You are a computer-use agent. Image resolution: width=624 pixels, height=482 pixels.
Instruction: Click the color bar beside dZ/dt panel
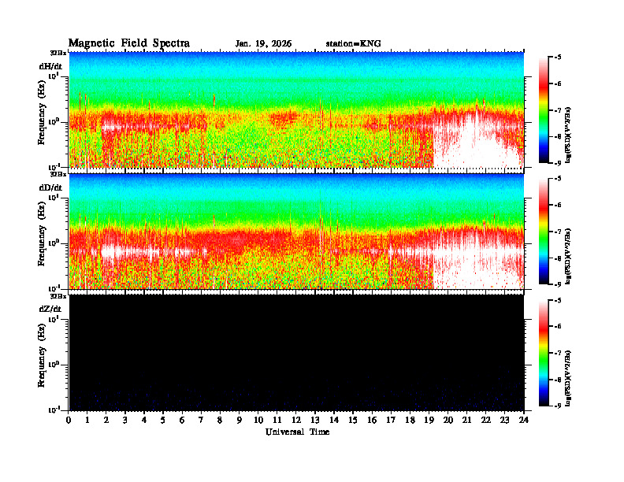[543, 353]
